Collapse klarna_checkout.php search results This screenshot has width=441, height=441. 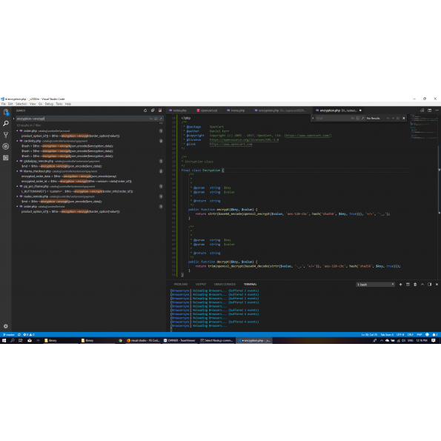[x=17, y=171]
